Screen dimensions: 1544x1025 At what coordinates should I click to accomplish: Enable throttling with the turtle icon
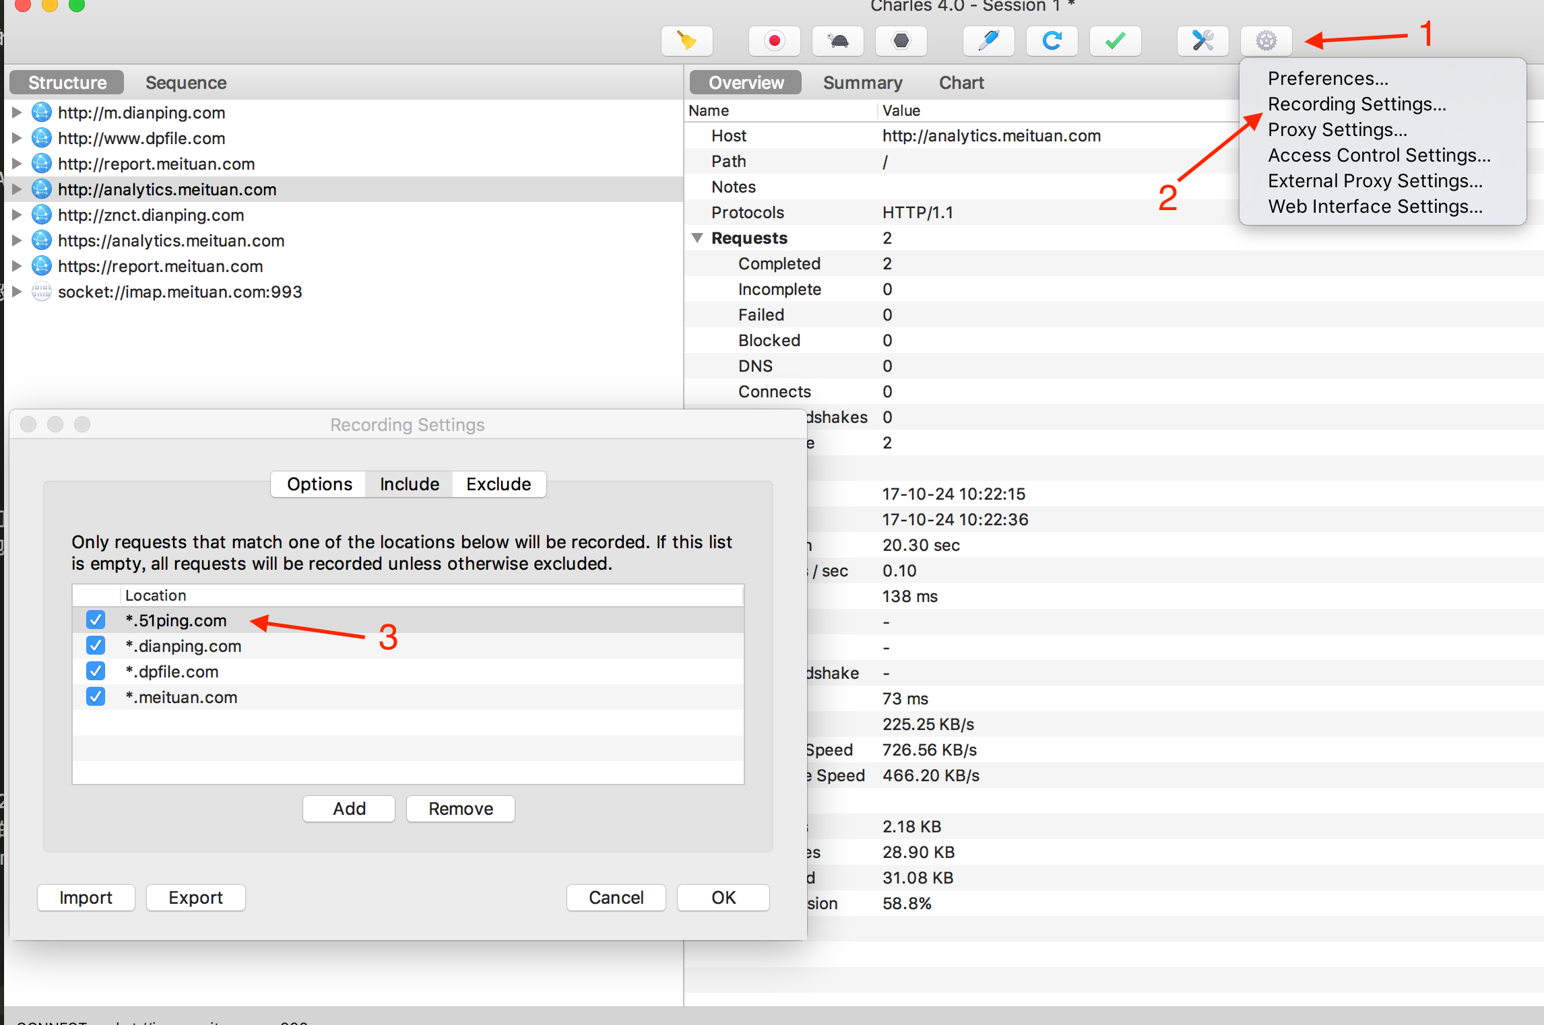tap(838, 41)
